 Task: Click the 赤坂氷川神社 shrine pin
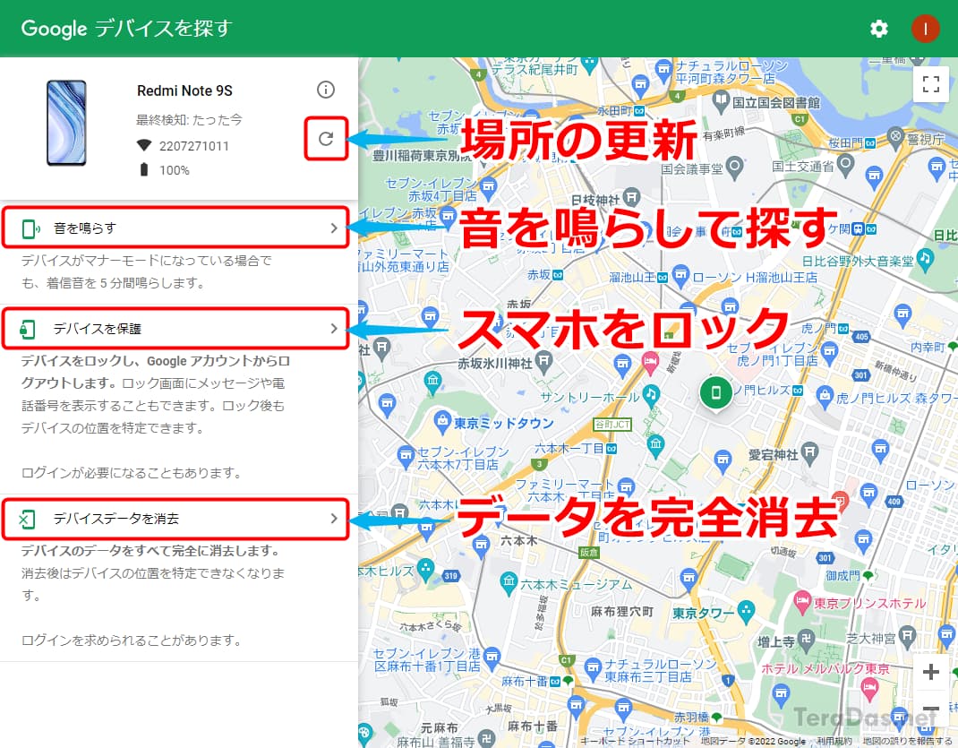[x=543, y=361]
